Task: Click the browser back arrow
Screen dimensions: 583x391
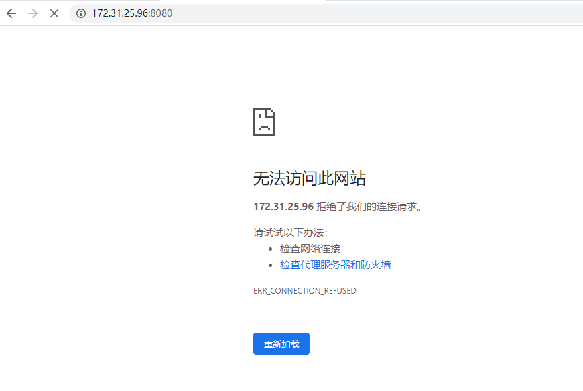Action: click(x=11, y=13)
